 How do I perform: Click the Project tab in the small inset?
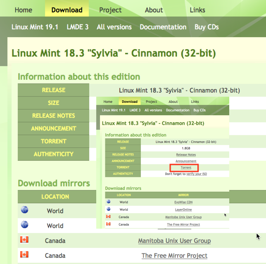[x=151, y=102]
